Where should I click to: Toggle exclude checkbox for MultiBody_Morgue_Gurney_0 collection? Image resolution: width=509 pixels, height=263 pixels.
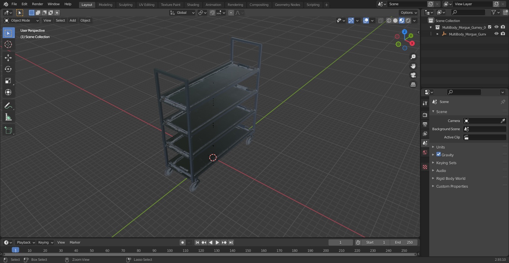click(x=490, y=27)
